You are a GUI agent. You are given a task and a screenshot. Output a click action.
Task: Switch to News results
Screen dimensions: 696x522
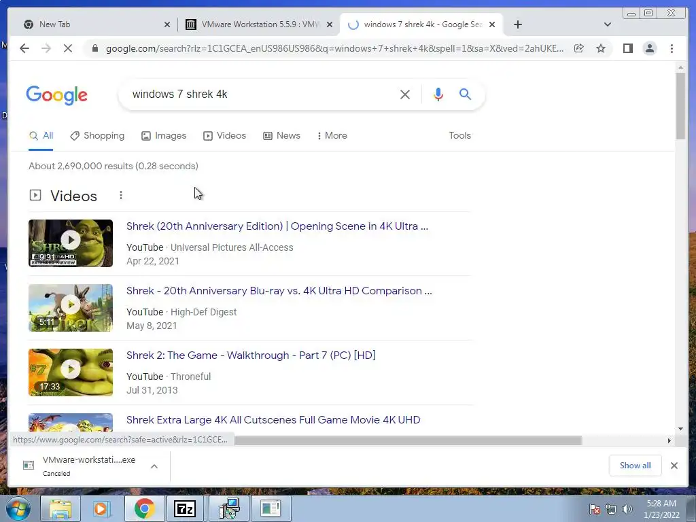click(x=281, y=136)
